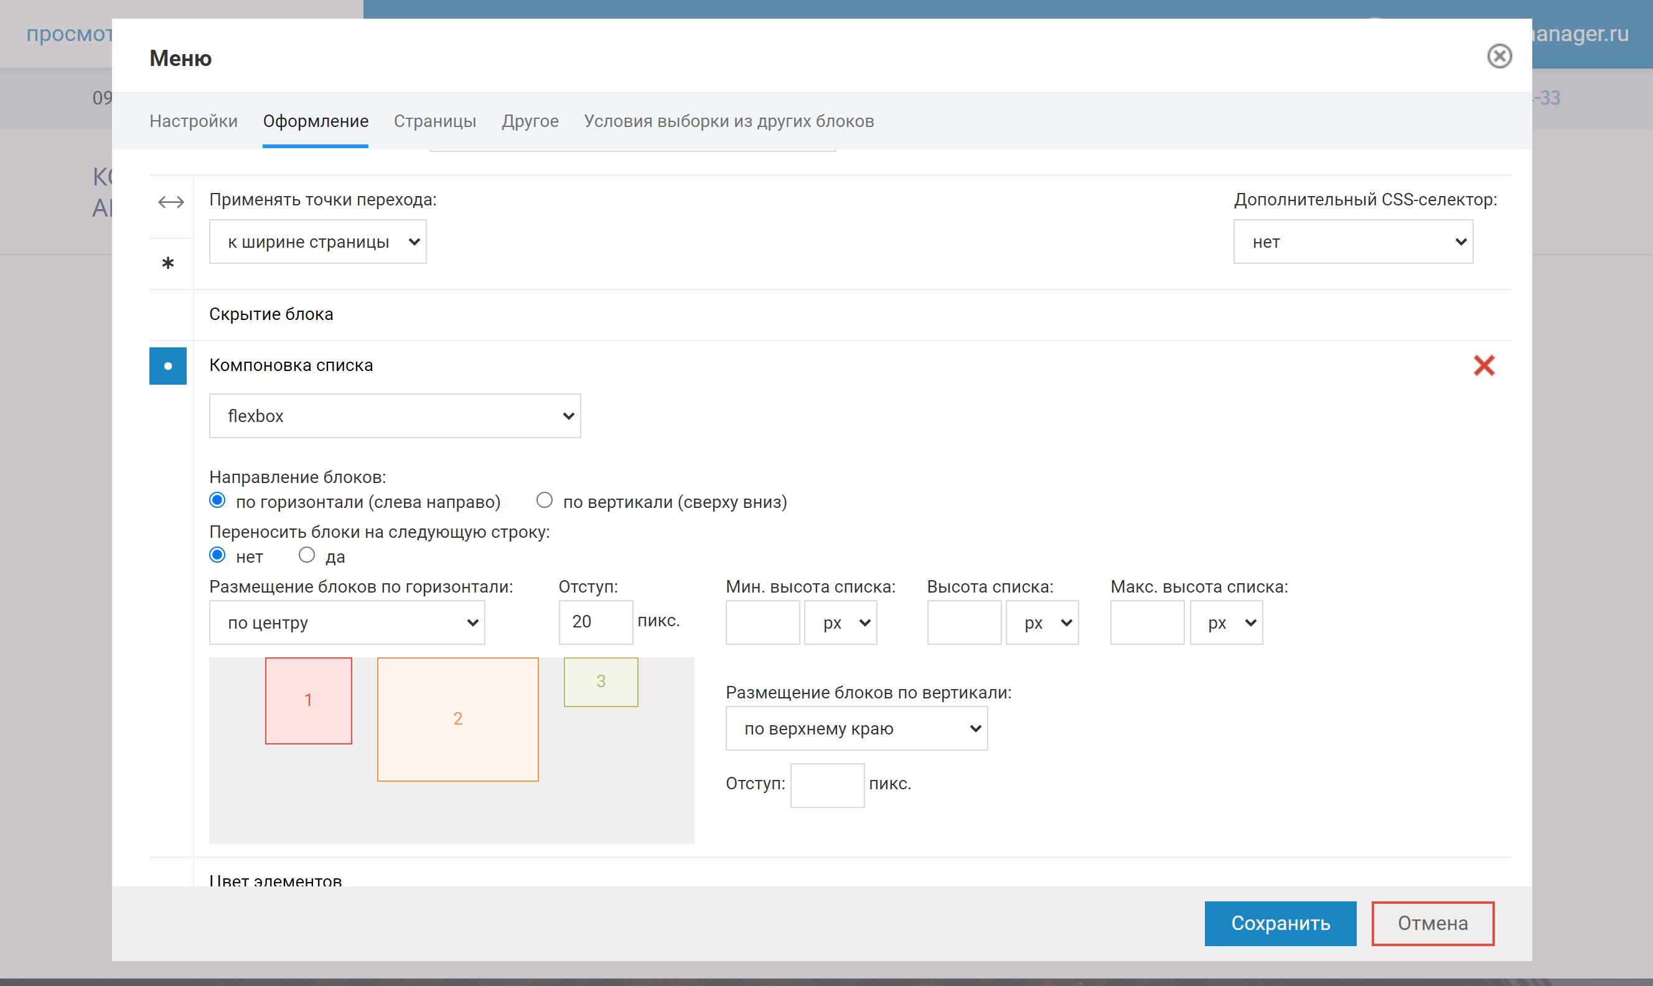Click the blue dot layout marker icon
This screenshot has width=1653, height=986.
[x=168, y=366]
